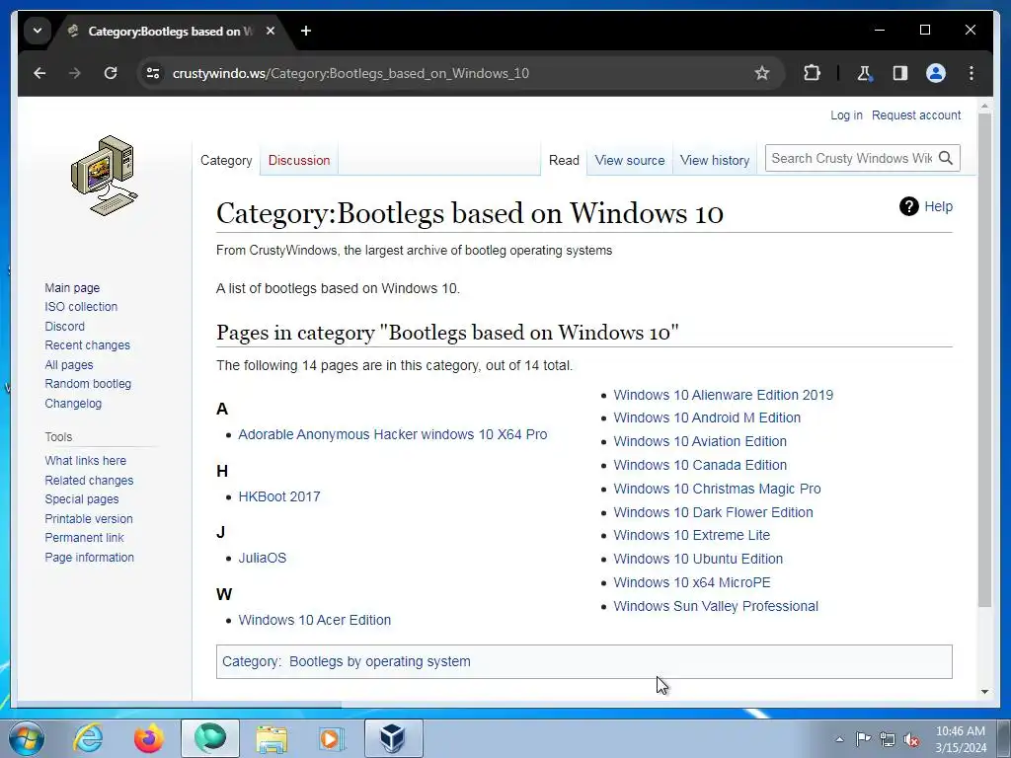Click the vertical page scrollbar
Viewport: 1011px width, 758px height.
click(984, 359)
